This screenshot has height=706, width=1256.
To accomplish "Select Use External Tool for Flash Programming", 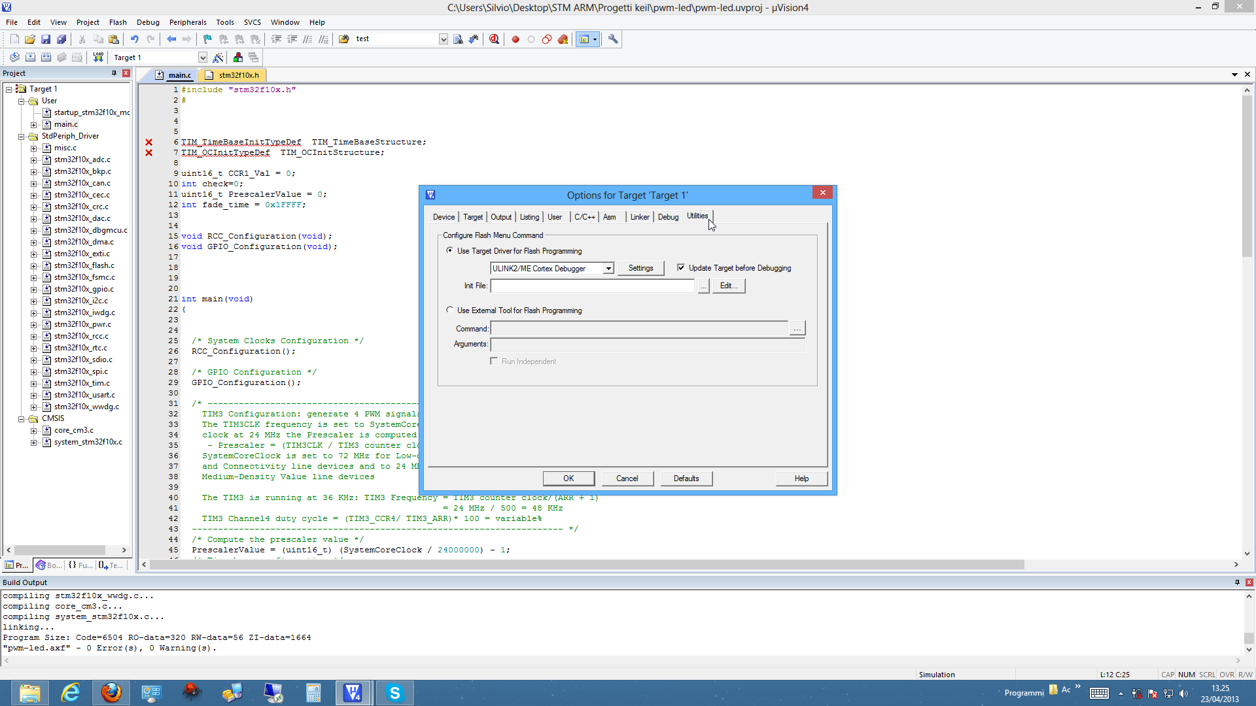I will tap(449, 311).
